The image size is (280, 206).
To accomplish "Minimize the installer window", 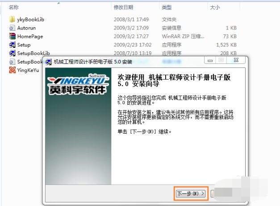I will coord(210,60).
